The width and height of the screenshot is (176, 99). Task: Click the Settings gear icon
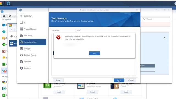coord(21,68)
